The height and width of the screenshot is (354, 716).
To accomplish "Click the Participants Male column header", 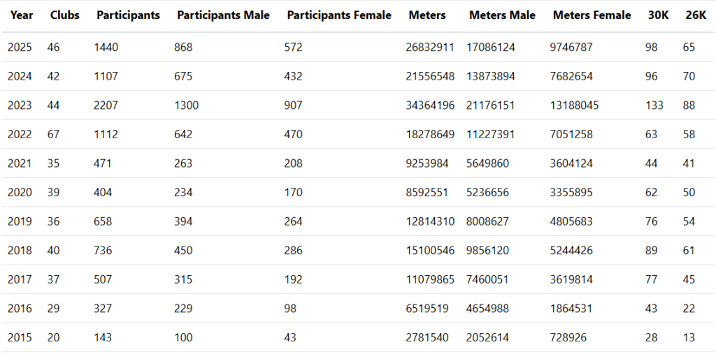I will click(x=223, y=15).
